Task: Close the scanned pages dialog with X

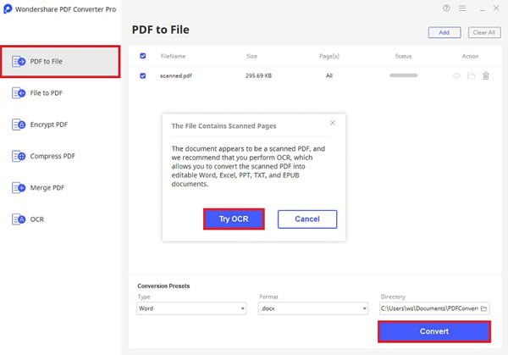Action: pyautogui.click(x=333, y=123)
